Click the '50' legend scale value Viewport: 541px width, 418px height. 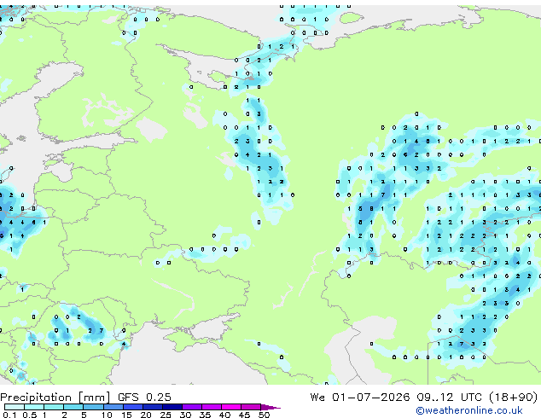coord(264,415)
